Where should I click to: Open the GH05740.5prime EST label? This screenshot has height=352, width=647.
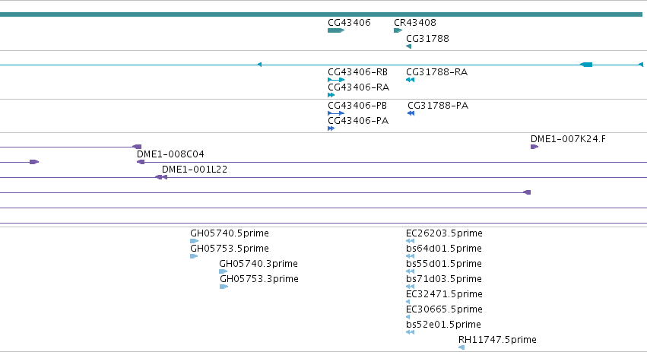(x=230, y=233)
